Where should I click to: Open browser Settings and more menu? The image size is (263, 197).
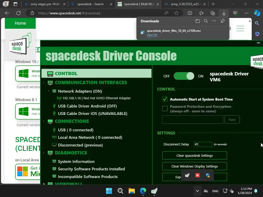(x=246, y=13)
